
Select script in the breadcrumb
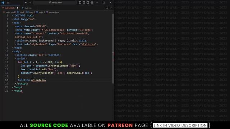click(40, 12)
